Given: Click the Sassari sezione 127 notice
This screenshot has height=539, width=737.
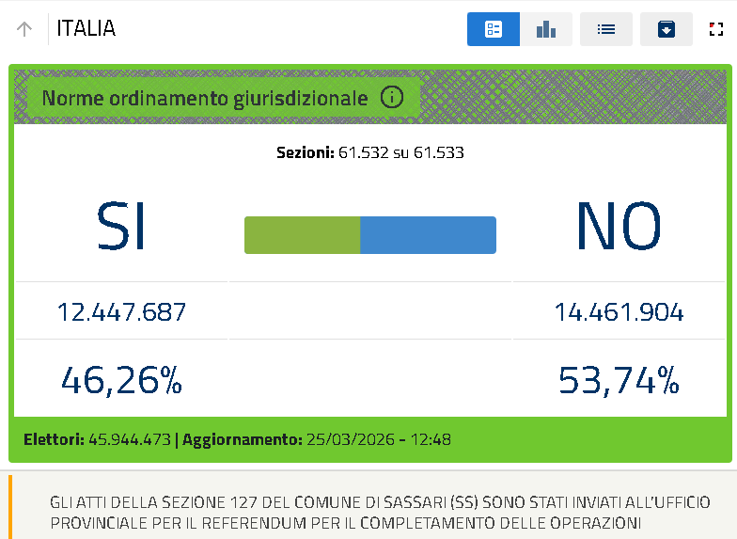Looking at the screenshot, I should coord(380,512).
